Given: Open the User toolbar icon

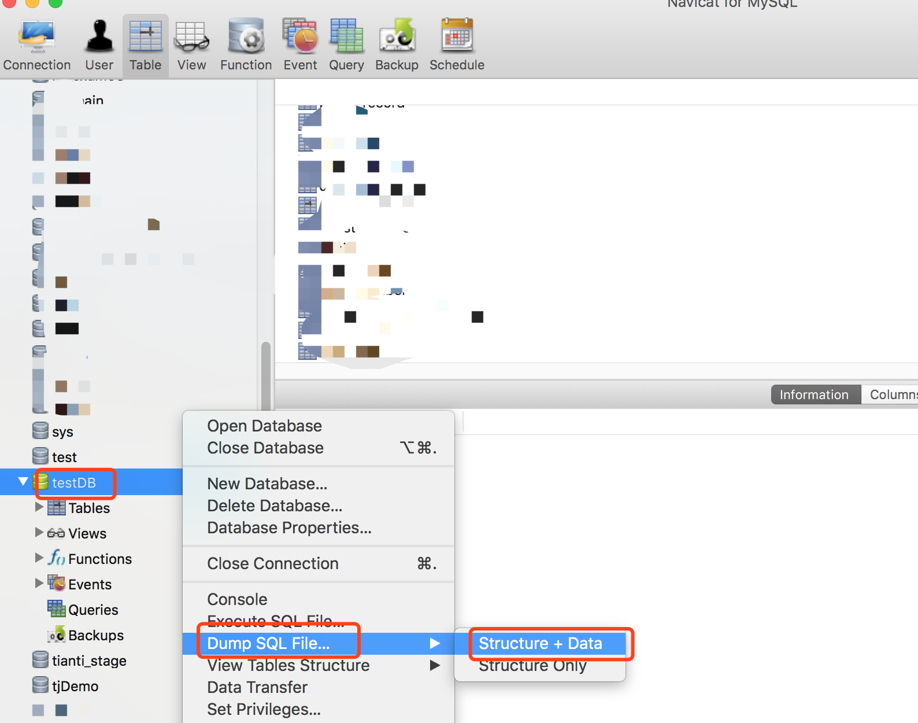Looking at the screenshot, I should 99,36.
